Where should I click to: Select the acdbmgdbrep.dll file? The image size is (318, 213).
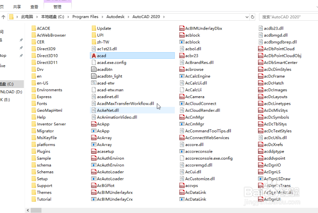(278, 42)
